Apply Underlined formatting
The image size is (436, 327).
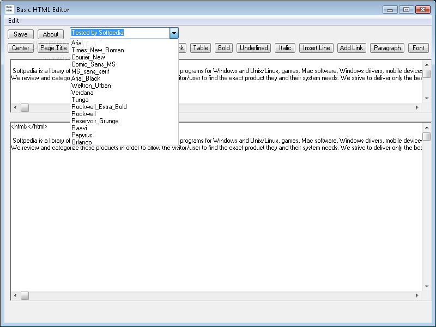[253, 47]
